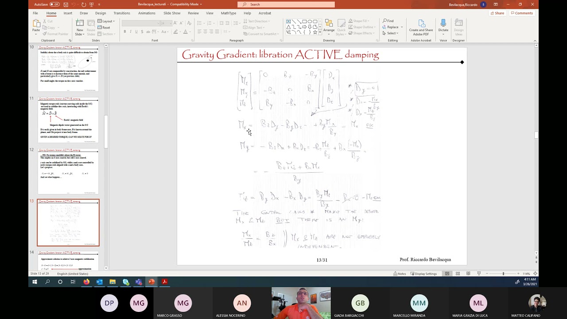Click the Share button
Viewport: 567px width, 319px height.
[x=497, y=13]
